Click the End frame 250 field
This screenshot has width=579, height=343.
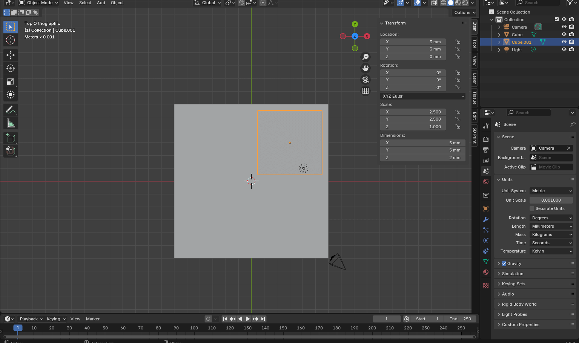(460, 319)
